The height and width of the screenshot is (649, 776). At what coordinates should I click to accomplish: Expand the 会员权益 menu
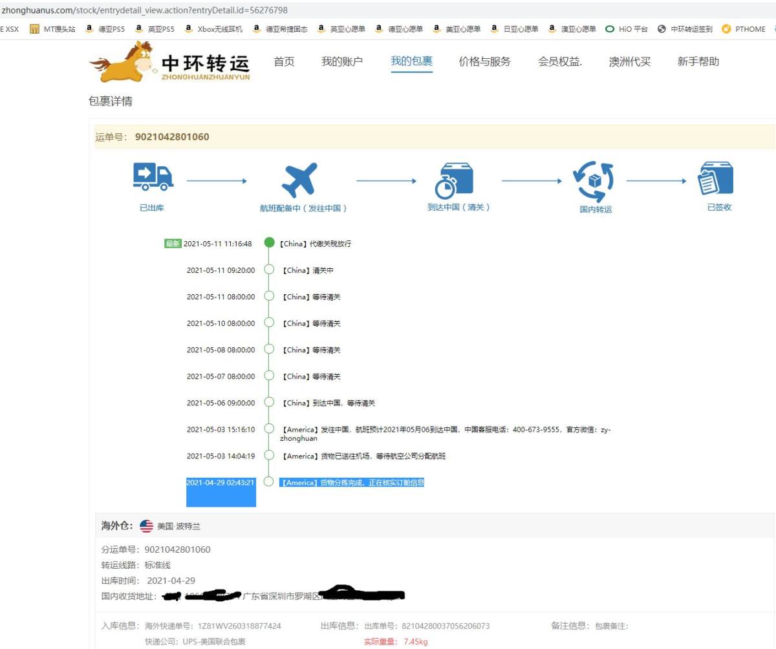(557, 61)
